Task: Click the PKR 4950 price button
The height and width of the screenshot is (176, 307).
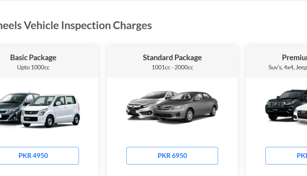Action: [x=33, y=156]
